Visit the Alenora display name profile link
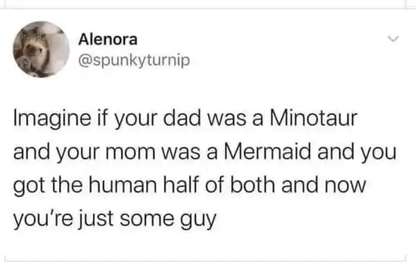The width and height of the screenshot is (416, 269). tap(107, 40)
